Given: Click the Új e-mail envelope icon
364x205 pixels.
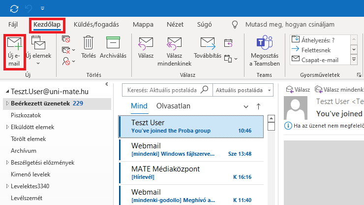Looking at the screenshot, I should (15, 43).
